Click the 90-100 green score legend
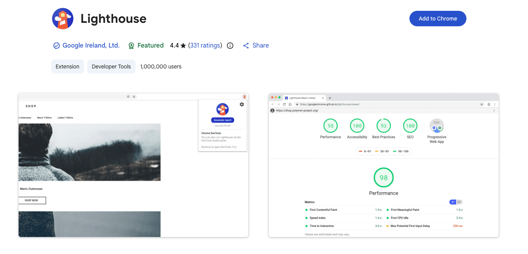This screenshot has height=254, width=528. pos(401,152)
